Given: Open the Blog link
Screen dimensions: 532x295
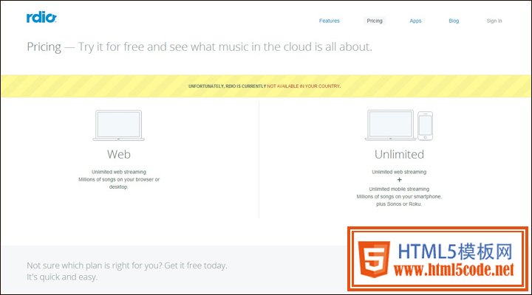Looking at the screenshot, I should [454, 21].
